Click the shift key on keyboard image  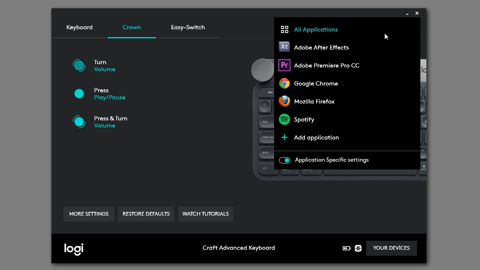[266, 153]
